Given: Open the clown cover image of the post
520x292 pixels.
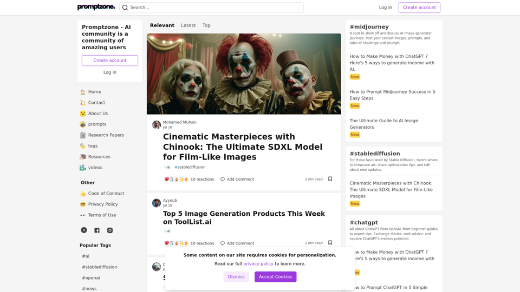Looking at the screenshot, I should (244, 74).
